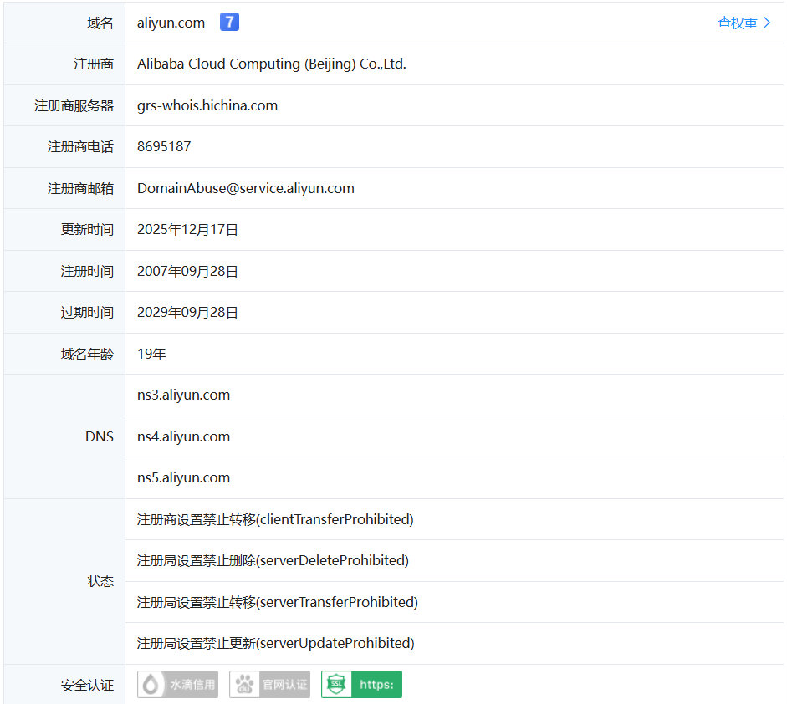Image resolution: width=787 pixels, height=704 pixels.
Task: Click DNS entry ns5.aliyun.com
Action: (184, 477)
